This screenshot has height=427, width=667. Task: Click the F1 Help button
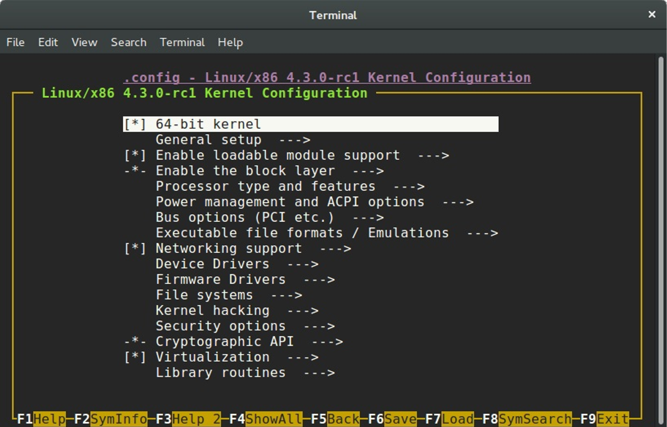click(x=42, y=419)
